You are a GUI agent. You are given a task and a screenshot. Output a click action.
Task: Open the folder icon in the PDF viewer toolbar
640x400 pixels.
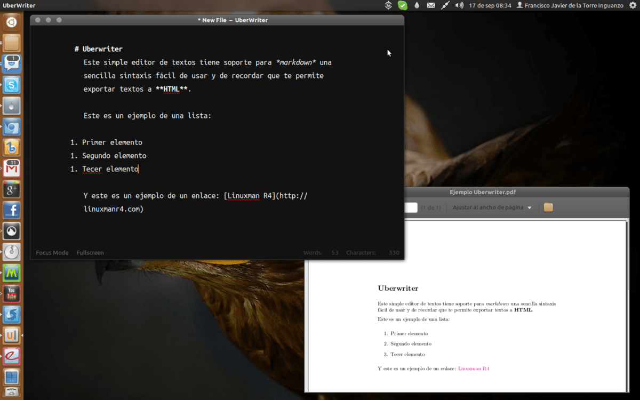(x=547, y=207)
